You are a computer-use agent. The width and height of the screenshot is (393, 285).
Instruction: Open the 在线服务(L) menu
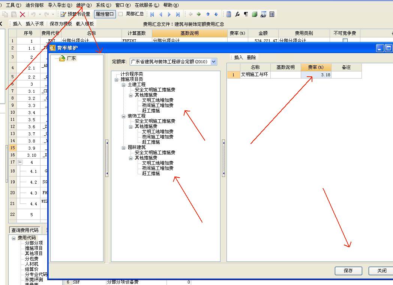pos(147,5)
